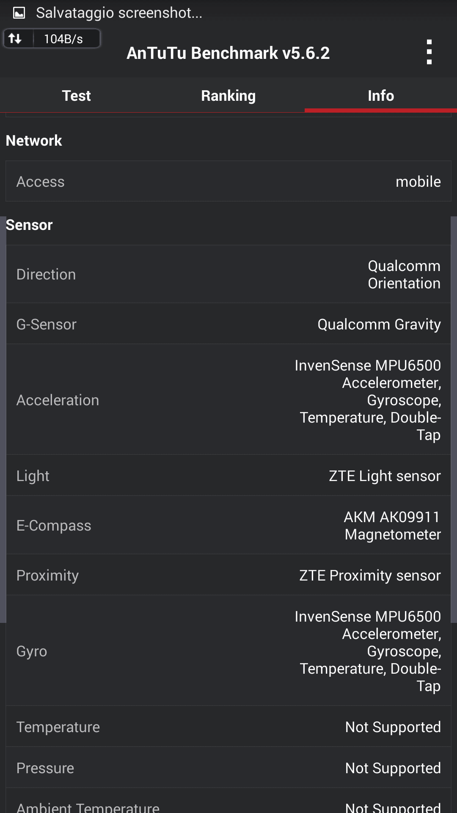Select the Info tab
Viewport: 457px width, 813px height.
380,96
